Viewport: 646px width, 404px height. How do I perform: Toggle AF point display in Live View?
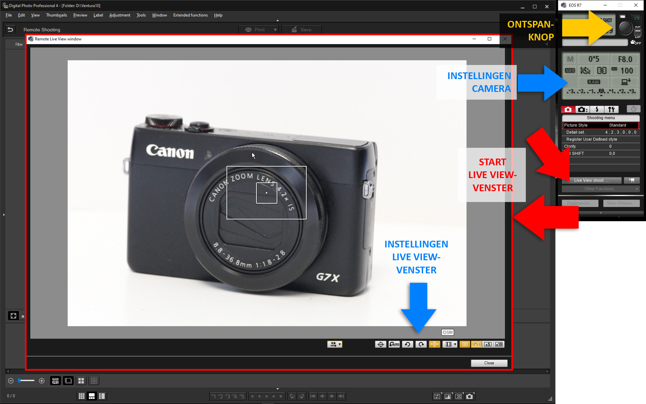(x=435, y=344)
